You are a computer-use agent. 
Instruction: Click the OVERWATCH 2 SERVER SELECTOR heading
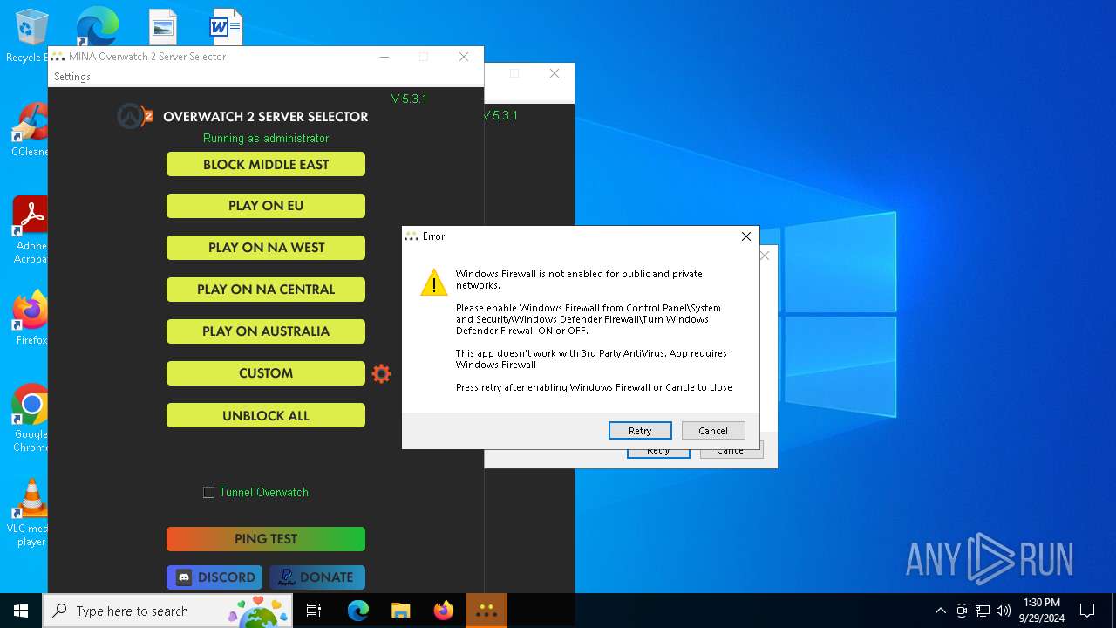266,117
